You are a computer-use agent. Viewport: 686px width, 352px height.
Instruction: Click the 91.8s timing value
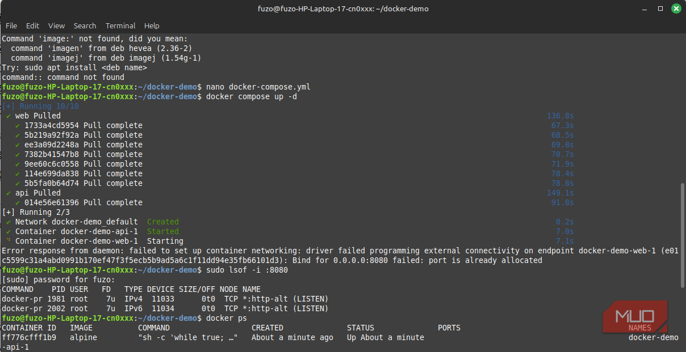point(563,202)
